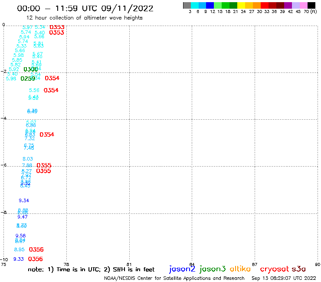Click wave height value 8.95
Viewport: 321px width, 282px height.
[x=19, y=249]
